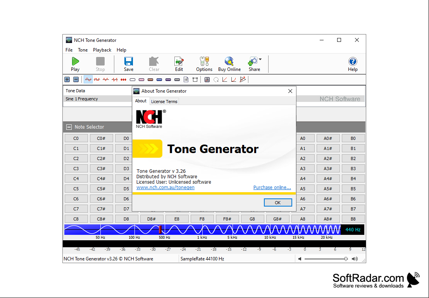429x298 pixels.
Task: Select the About tab in the dialog
Action: [141, 101]
